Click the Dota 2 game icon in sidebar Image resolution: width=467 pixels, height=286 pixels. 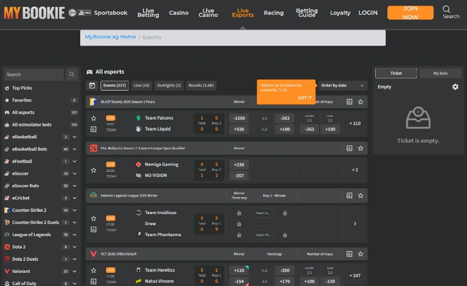pyautogui.click(x=7, y=246)
